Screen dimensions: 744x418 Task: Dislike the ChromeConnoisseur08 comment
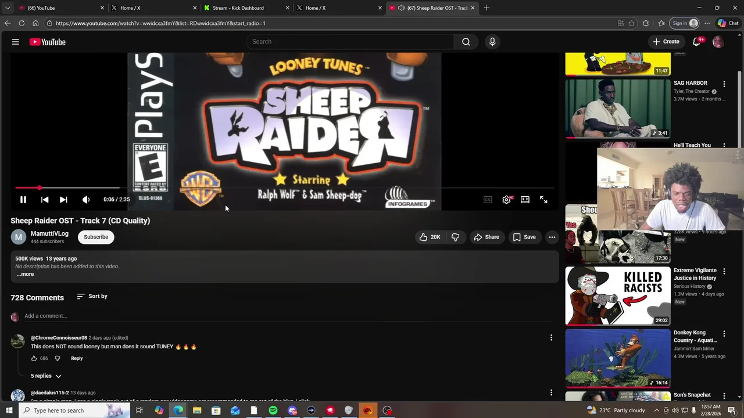click(x=57, y=358)
